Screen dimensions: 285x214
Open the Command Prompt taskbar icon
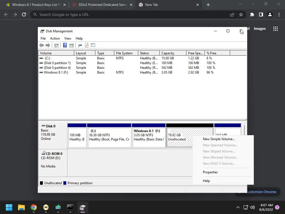70,207
